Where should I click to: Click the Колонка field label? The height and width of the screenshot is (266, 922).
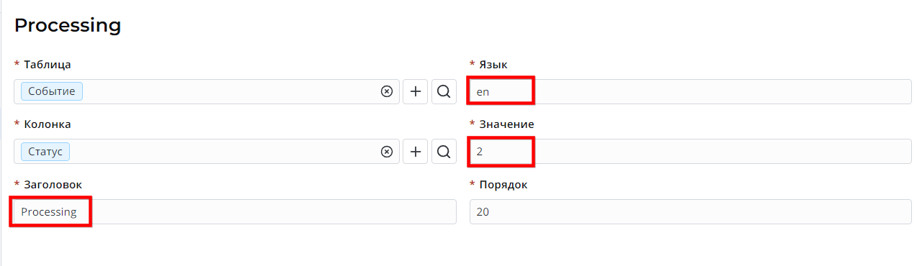pyautogui.click(x=48, y=124)
